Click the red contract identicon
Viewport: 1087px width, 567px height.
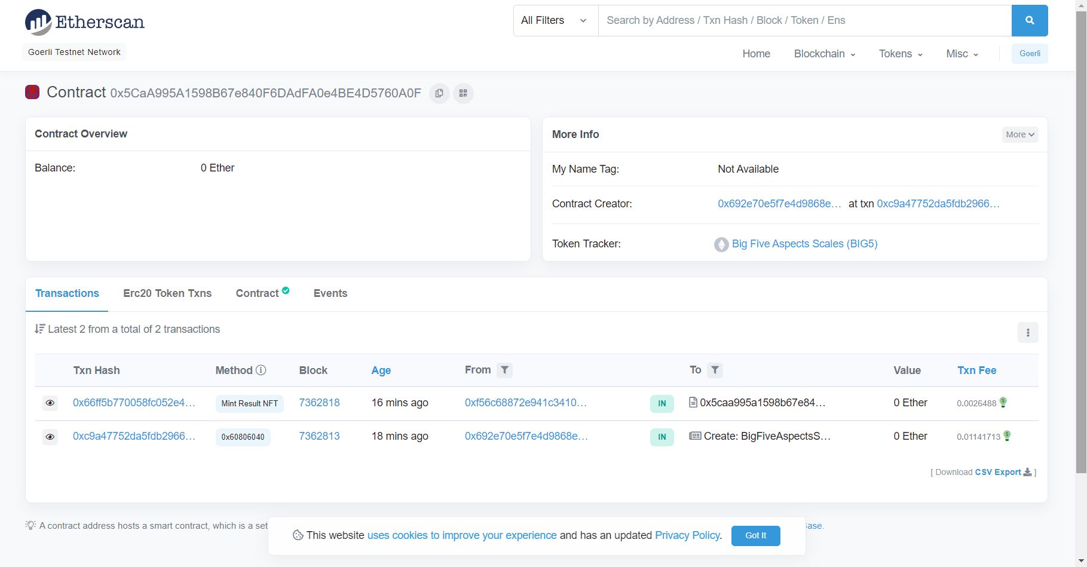coord(32,92)
